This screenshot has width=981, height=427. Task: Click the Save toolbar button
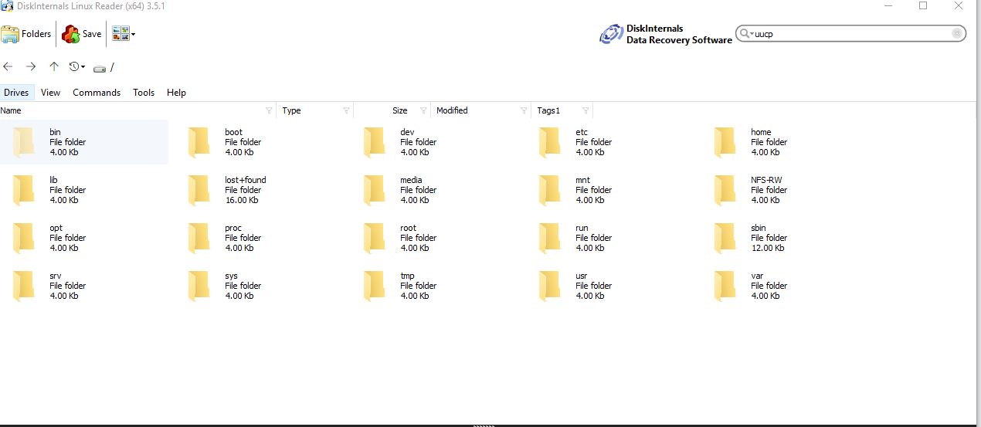[82, 34]
